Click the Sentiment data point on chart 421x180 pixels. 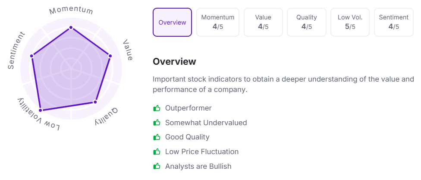(x=31, y=56)
